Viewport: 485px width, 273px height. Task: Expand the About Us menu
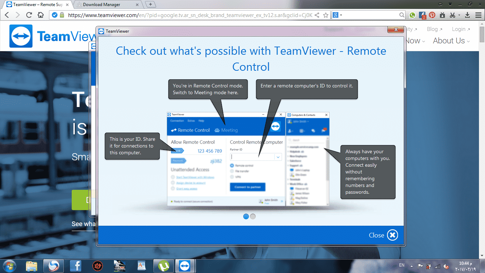click(451, 41)
